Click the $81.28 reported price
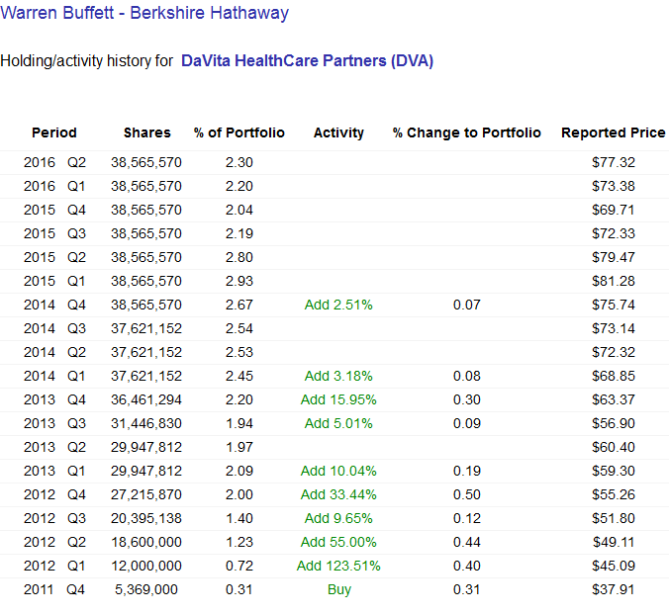The width and height of the screenshot is (669, 615). click(x=614, y=281)
